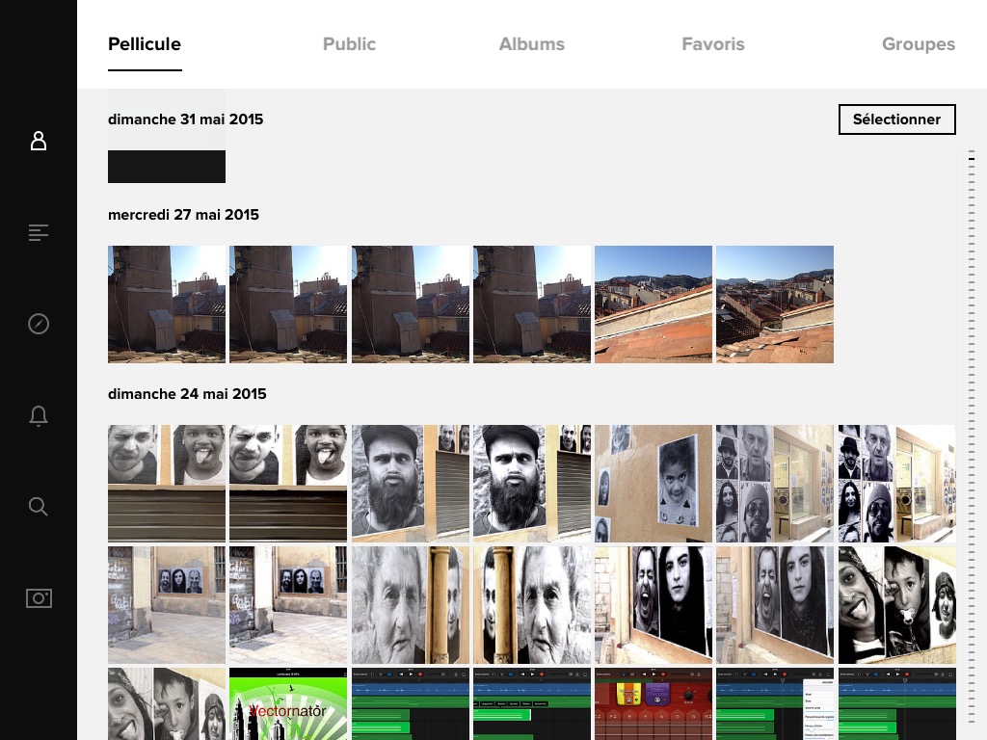987x740 pixels.
Task: Open first rooftop panorama photo with blue sky
Action: 654,304
